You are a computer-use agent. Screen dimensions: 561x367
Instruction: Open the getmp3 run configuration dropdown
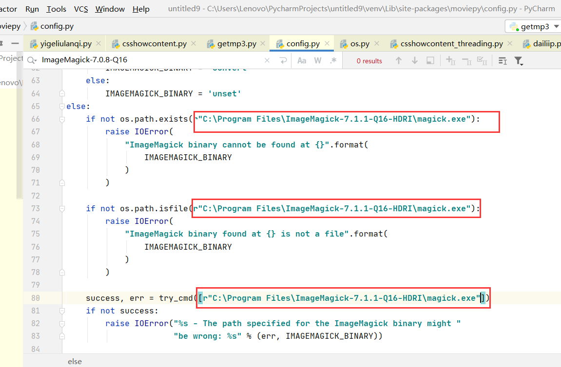[x=533, y=26]
